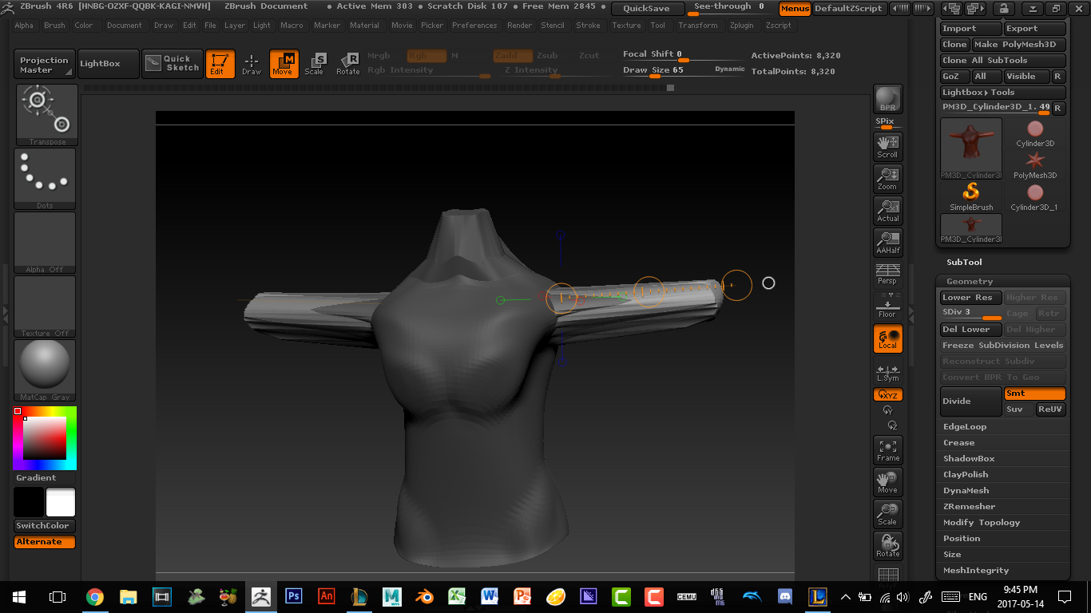1091x613 pixels.
Task: Adjust the Draw Size slider
Action: point(684,70)
